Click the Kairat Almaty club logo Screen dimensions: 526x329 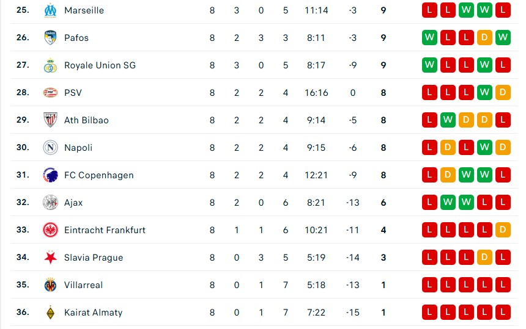(x=50, y=313)
